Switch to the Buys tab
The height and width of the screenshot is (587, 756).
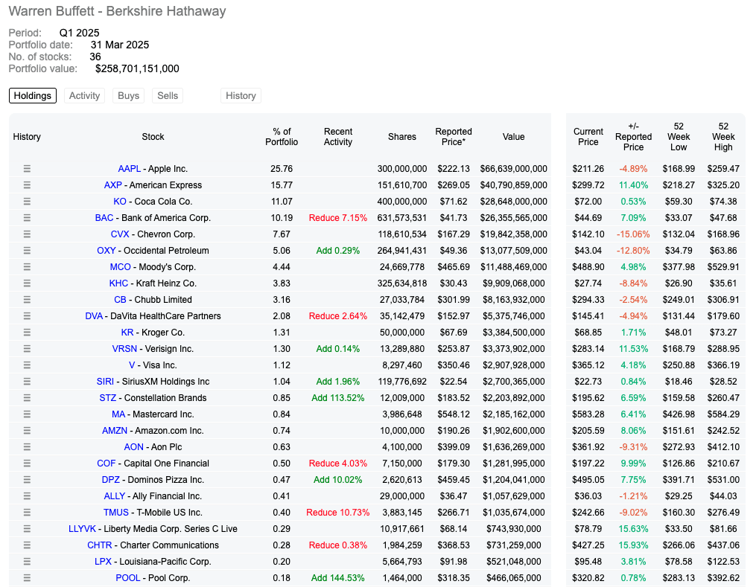tap(128, 95)
